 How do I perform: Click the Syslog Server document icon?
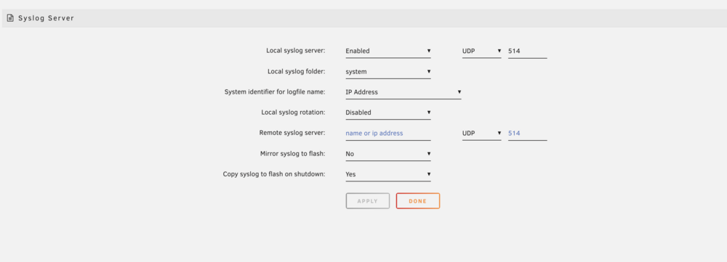pyautogui.click(x=10, y=19)
